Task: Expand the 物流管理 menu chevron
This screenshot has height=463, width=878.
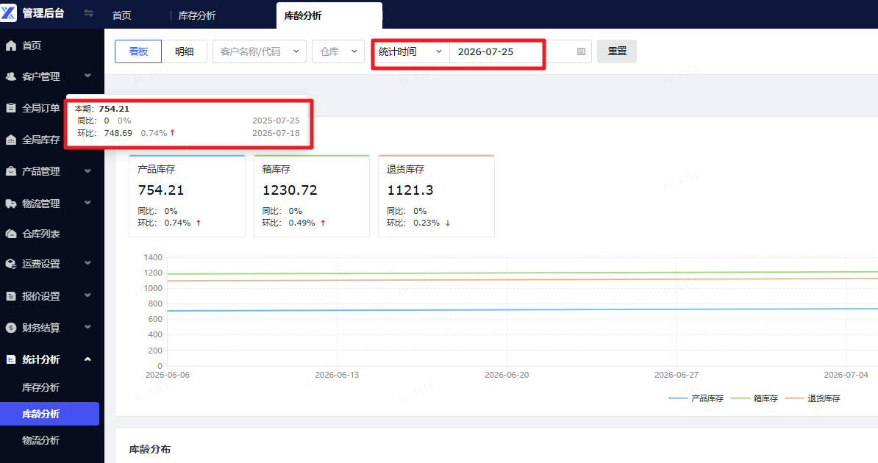Action: click(x=88, y=203)
